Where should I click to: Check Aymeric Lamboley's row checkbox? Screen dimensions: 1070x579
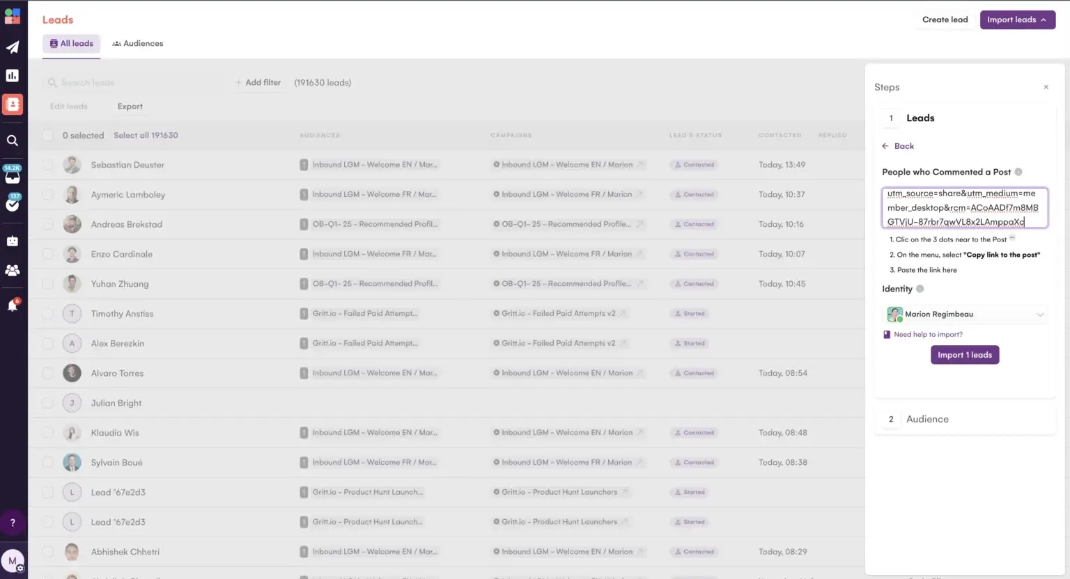(x=47, y=195)
